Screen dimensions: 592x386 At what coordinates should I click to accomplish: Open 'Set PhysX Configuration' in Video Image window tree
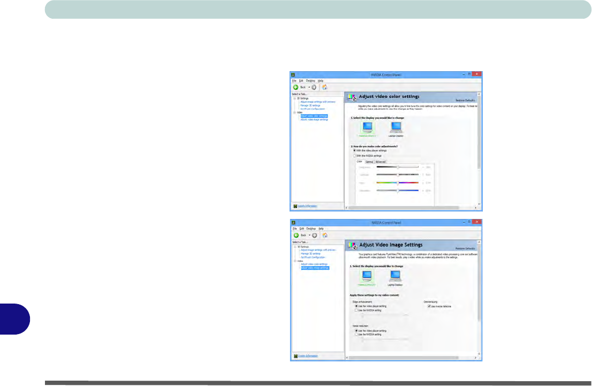point(313,257)
